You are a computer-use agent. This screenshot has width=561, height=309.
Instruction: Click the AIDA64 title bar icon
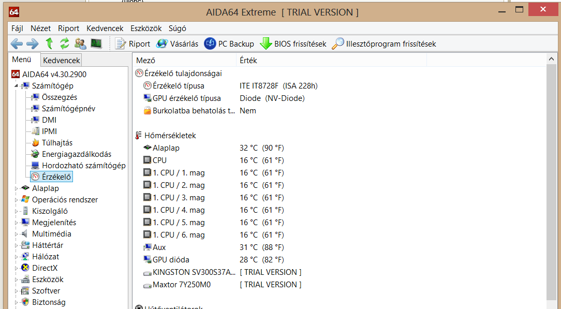(14, 12)
